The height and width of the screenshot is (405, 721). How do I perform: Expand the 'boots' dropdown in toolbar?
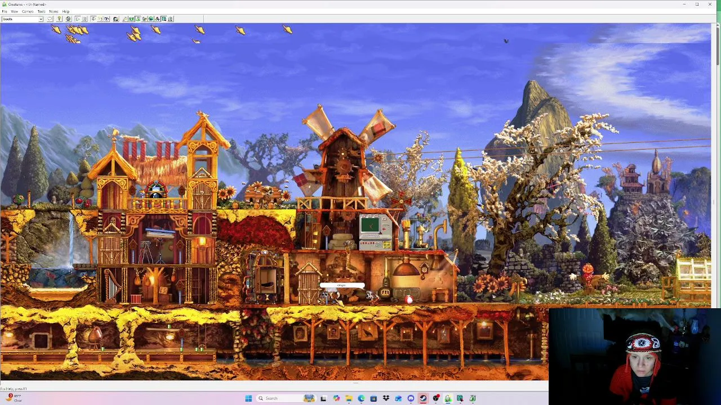(41, 19)
